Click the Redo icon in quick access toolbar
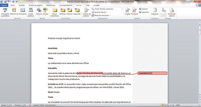 (x=13, y=2)
